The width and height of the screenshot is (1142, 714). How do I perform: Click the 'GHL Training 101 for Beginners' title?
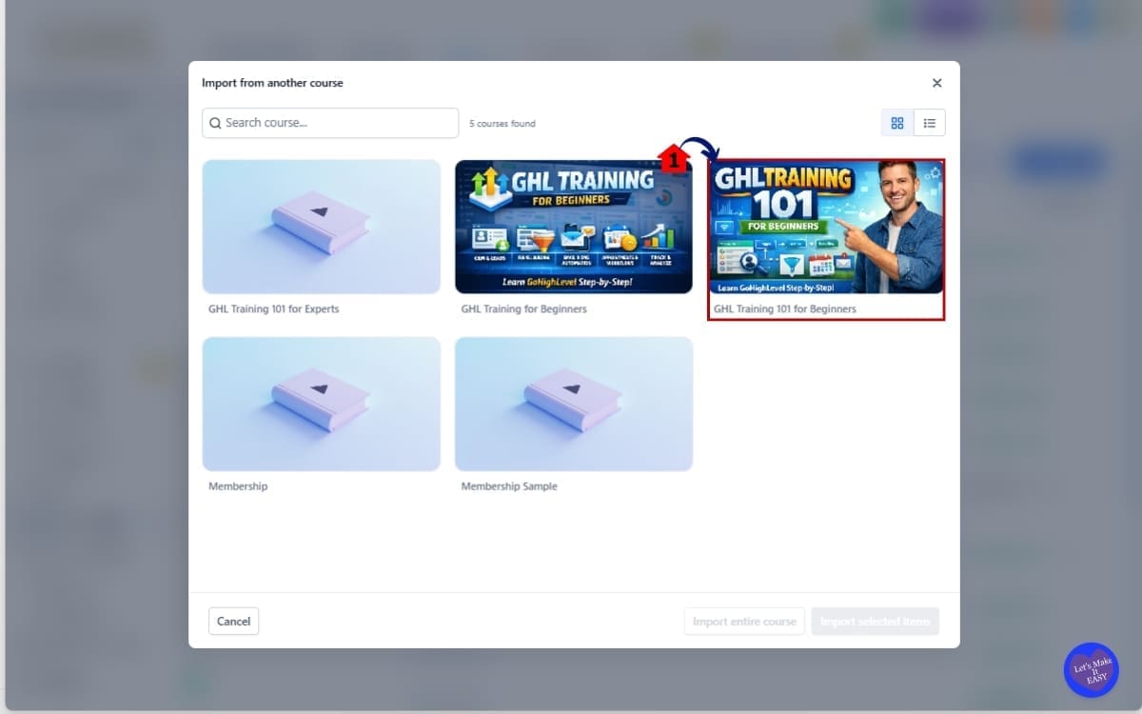(785, 309)
